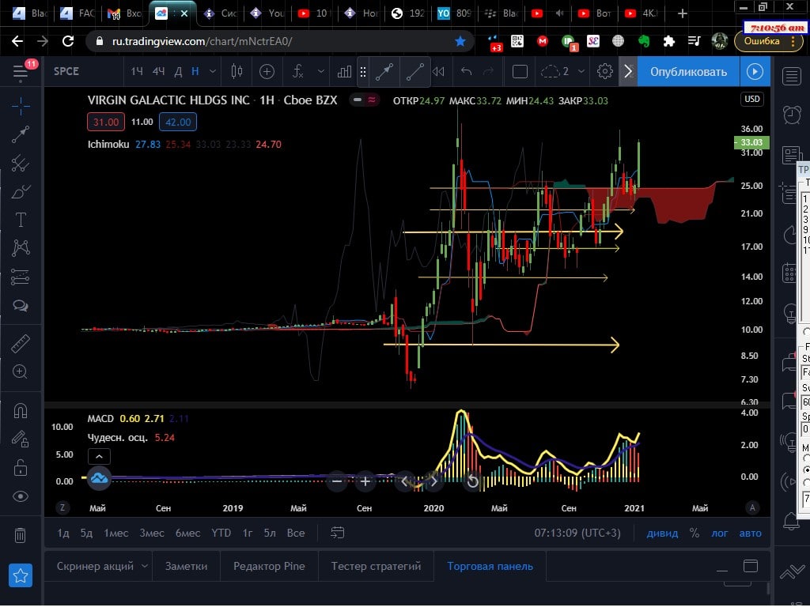Start bar replay mode
The image size is (810, 607).
(438, 72)
